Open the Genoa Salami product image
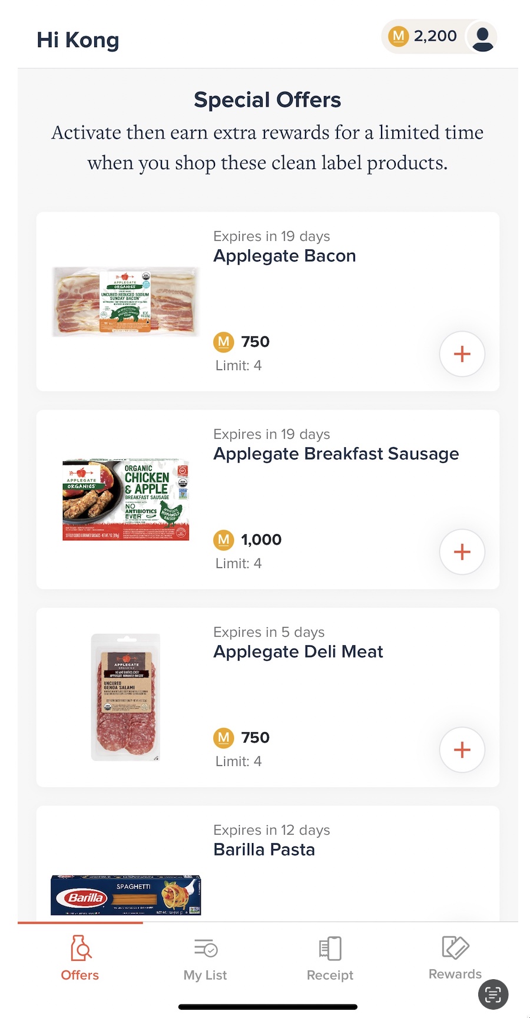The height and width of the screenshot is (1018, 530). click(125, 698)
